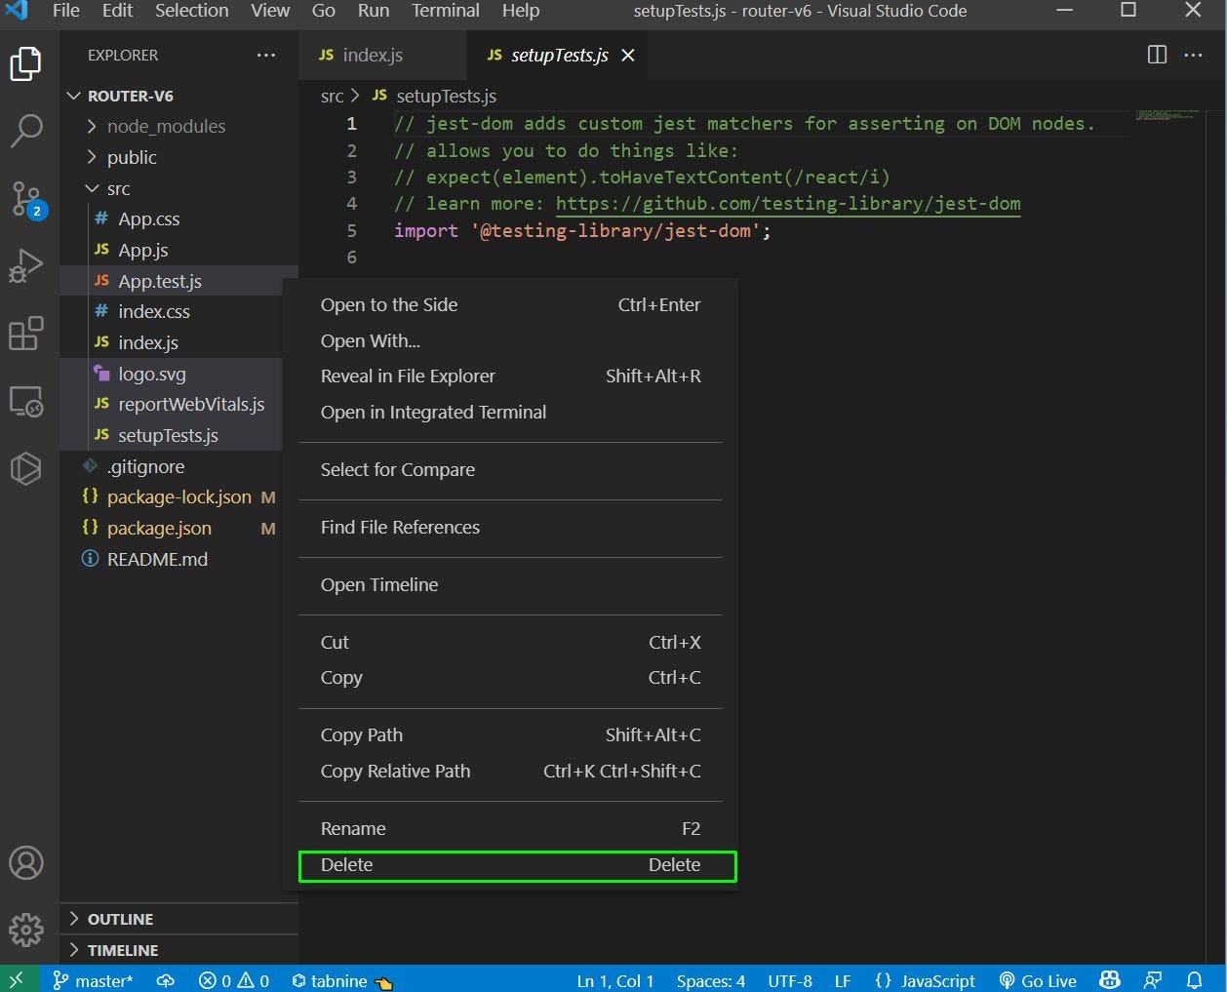Switch to the index.js tab
Viewport: 1227px width, 992px height.
click(365, 55)
